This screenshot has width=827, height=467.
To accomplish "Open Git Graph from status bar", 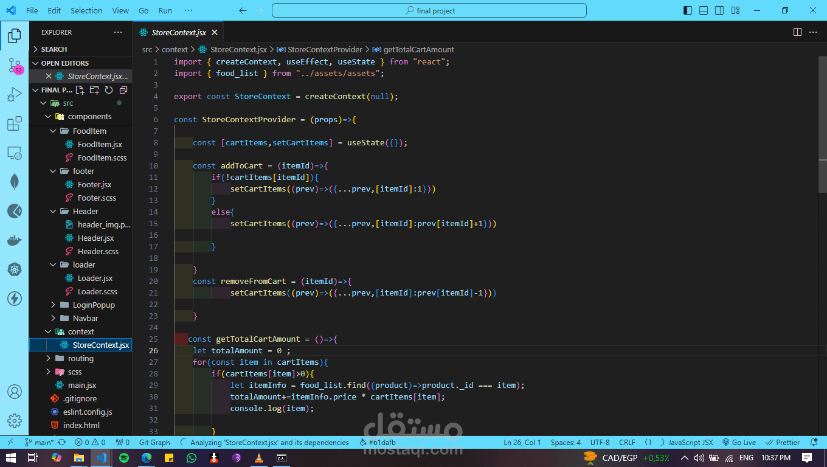I will tap(154, 443).
